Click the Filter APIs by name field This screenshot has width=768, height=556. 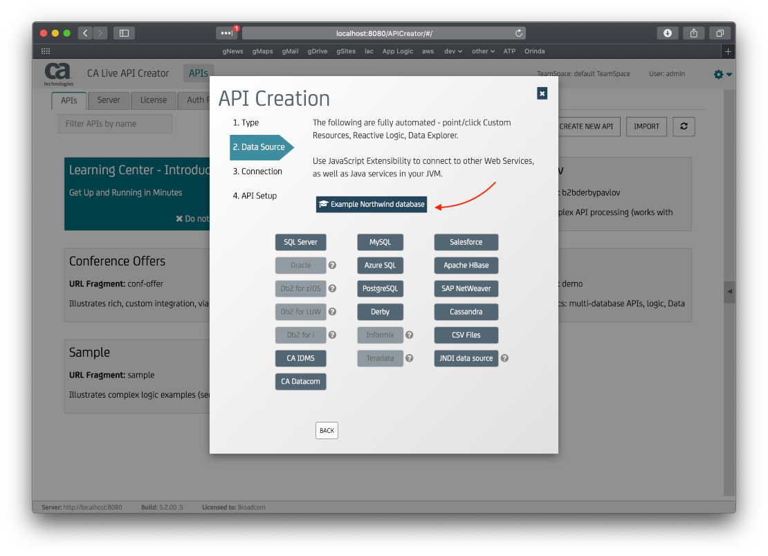(115, 124)
